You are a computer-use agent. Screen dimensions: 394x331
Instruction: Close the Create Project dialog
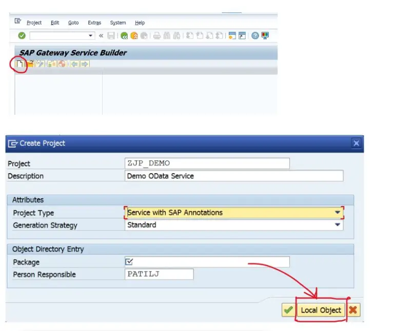357,143
